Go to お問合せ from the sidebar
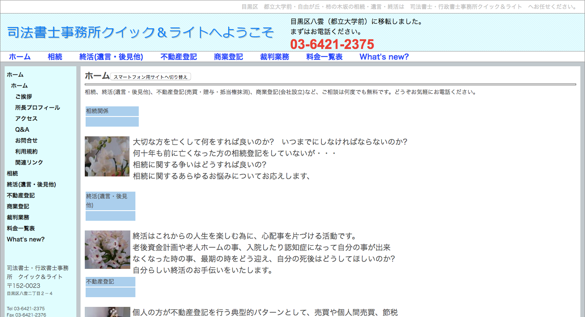Viewport: 585px width, 317px height. click(x=27, y=140)
